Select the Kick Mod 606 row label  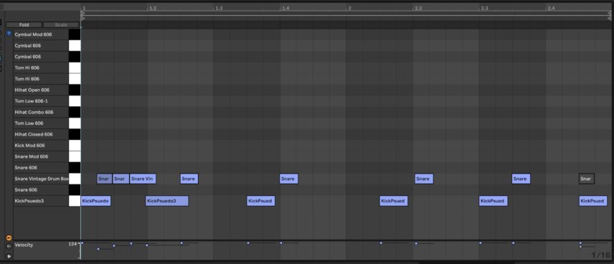(x=29, y=146)
